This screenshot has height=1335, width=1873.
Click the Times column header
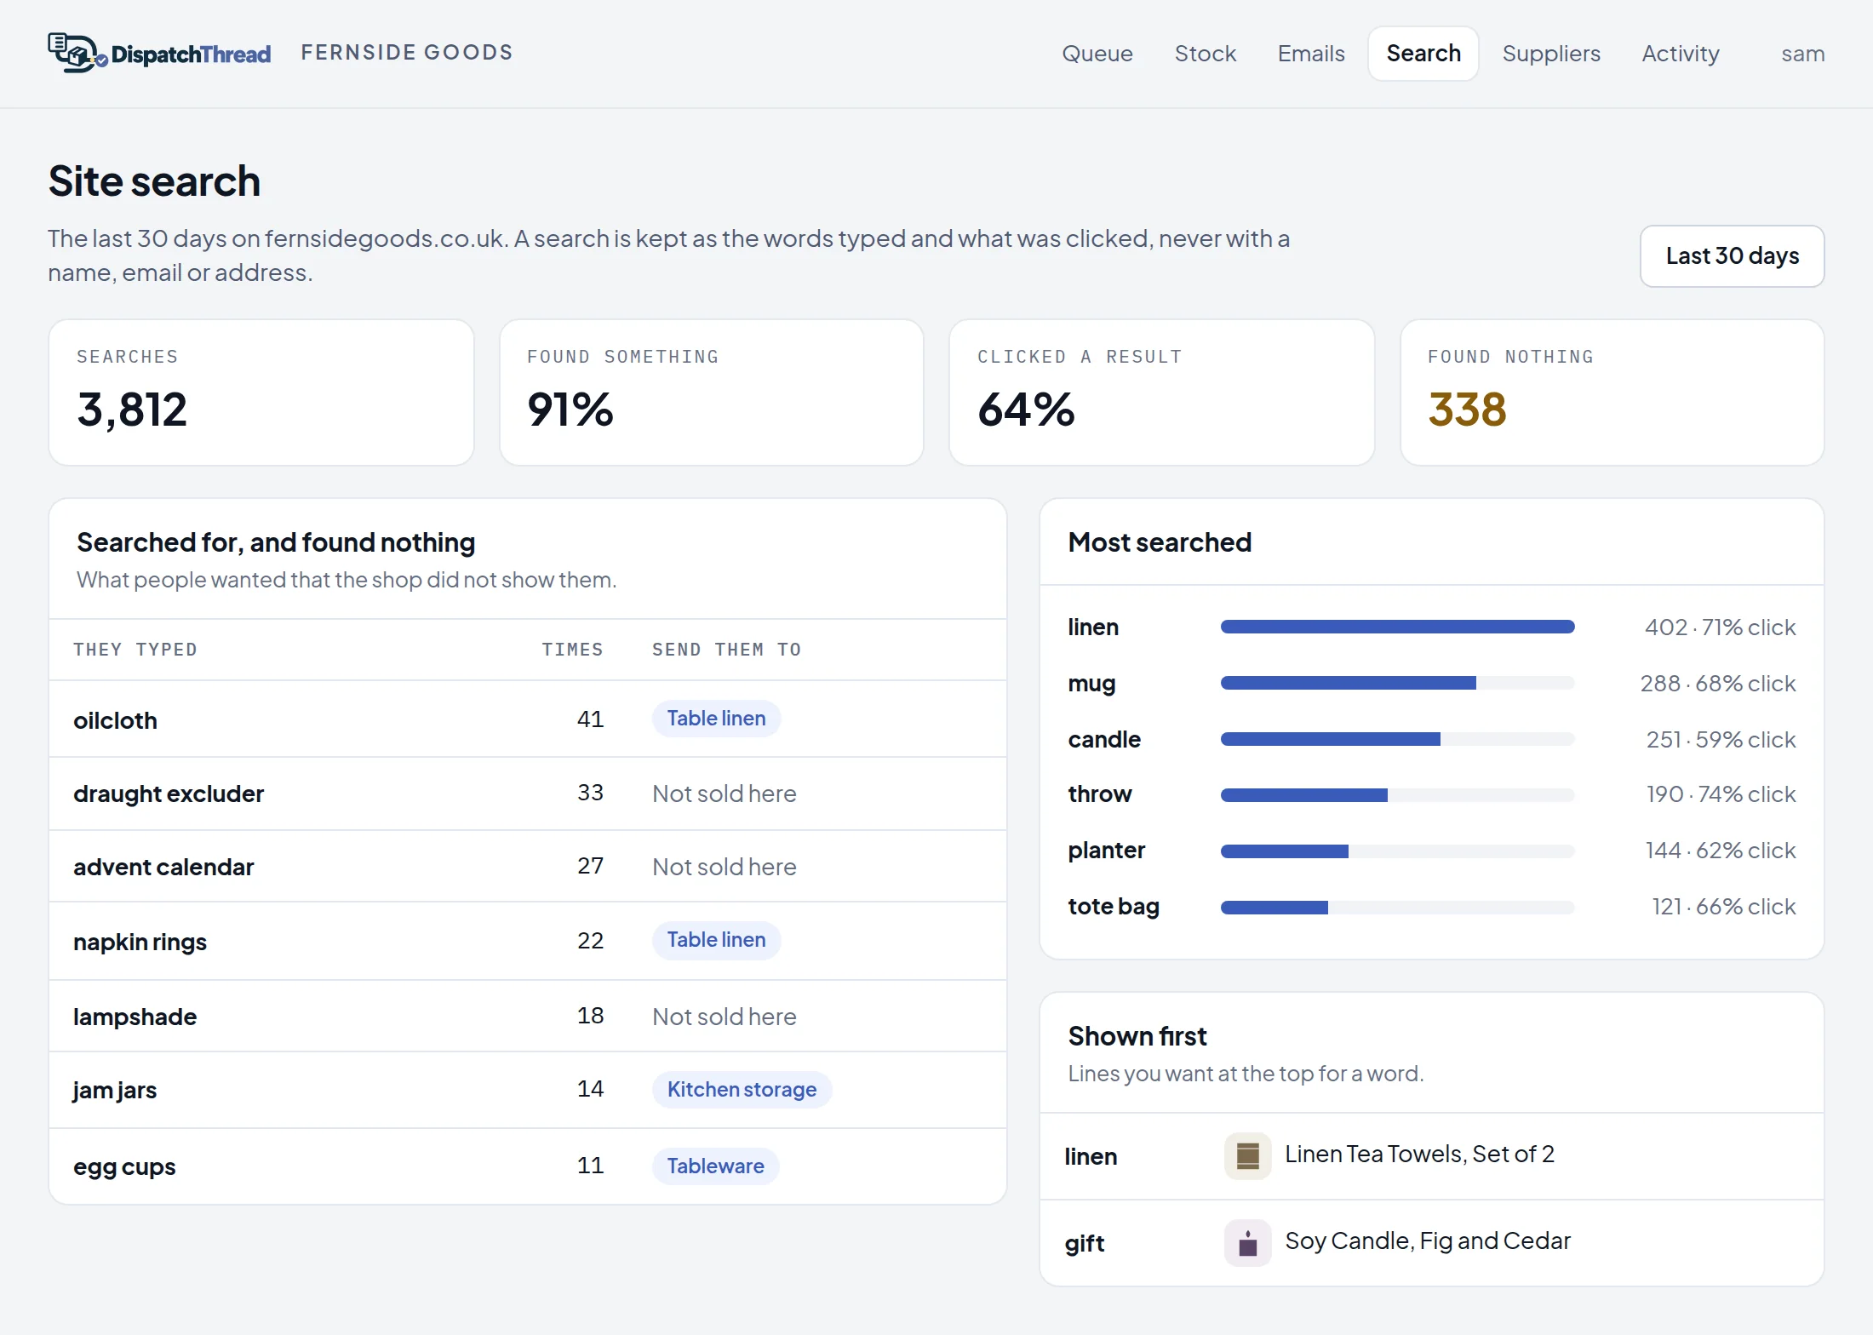[x=572, y=650]
